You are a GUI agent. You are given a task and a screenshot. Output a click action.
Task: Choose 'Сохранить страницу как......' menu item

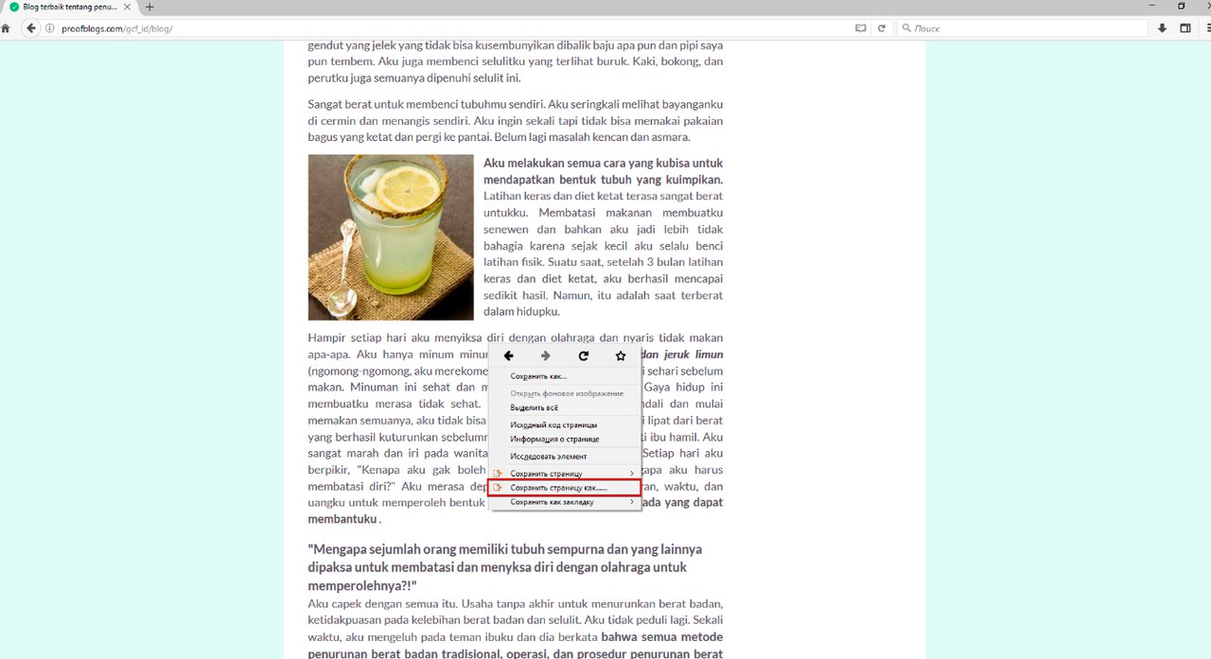[565, 488]
